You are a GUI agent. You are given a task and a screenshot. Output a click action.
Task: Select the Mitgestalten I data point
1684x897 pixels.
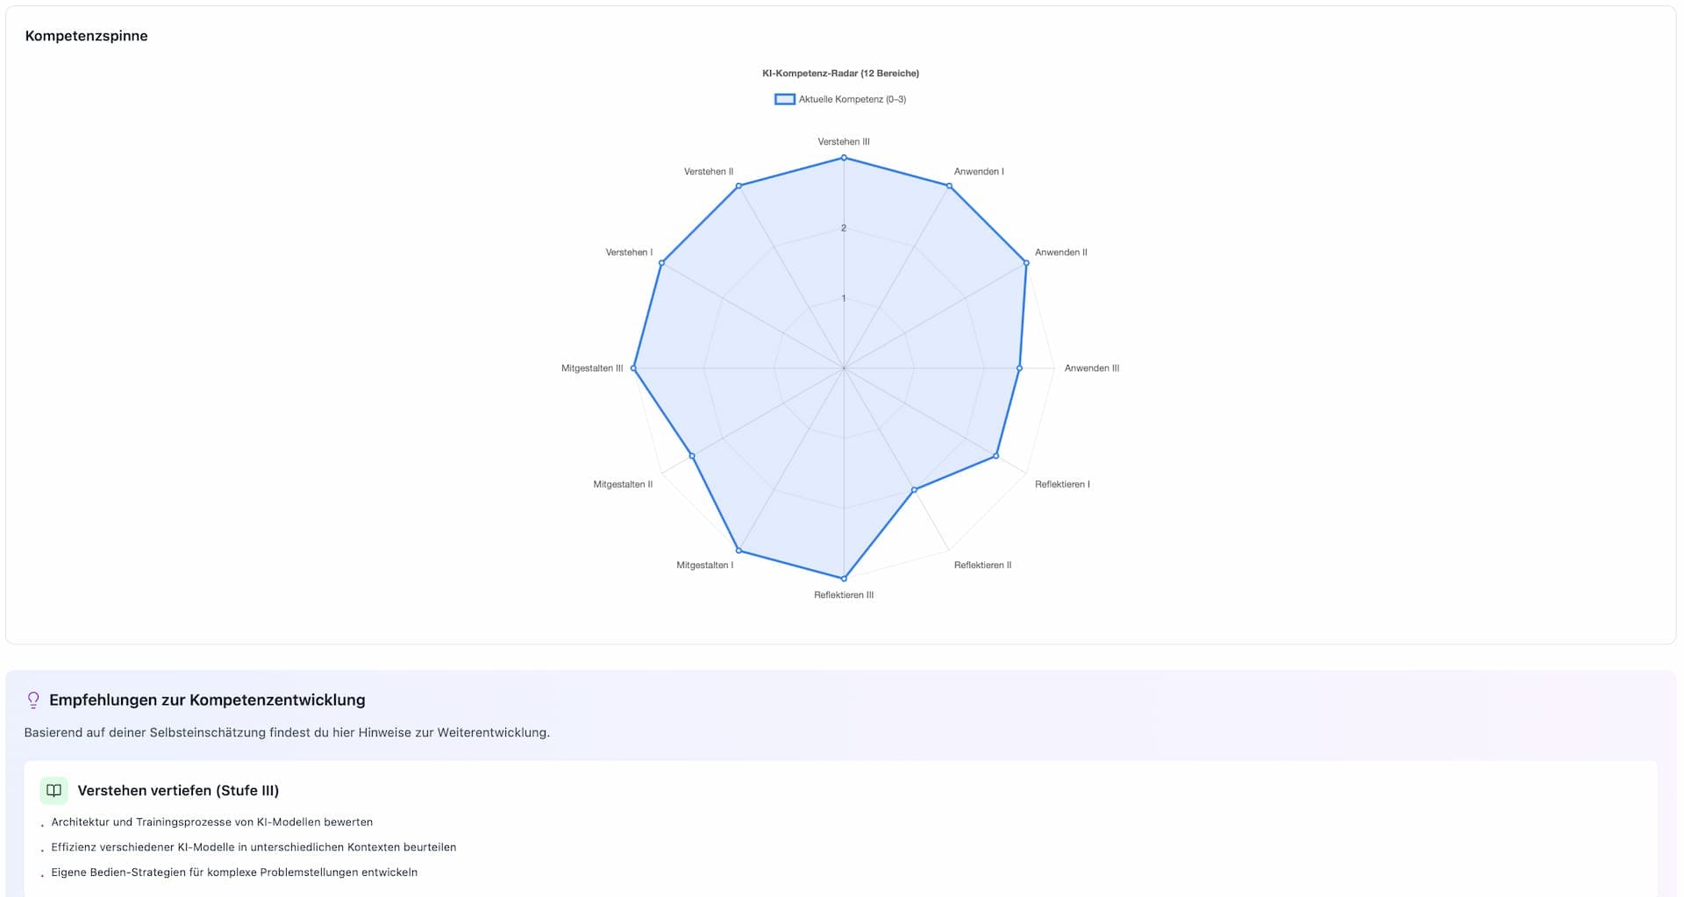click(739, 551)
